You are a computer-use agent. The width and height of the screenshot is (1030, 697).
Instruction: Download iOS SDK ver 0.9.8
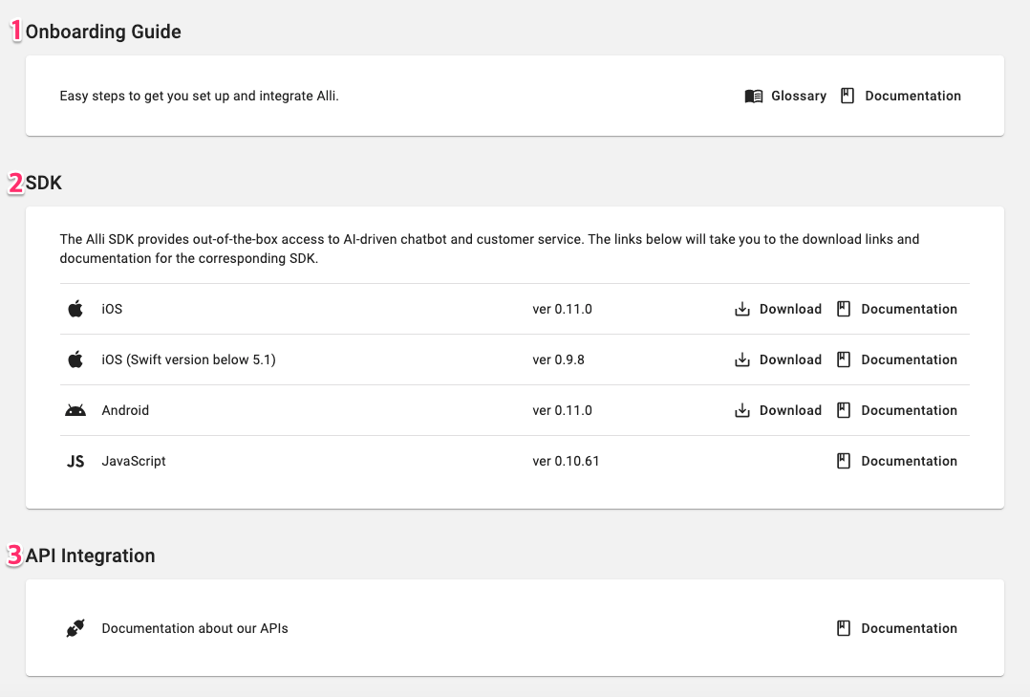pyautogui.click(x=790, y=360)
